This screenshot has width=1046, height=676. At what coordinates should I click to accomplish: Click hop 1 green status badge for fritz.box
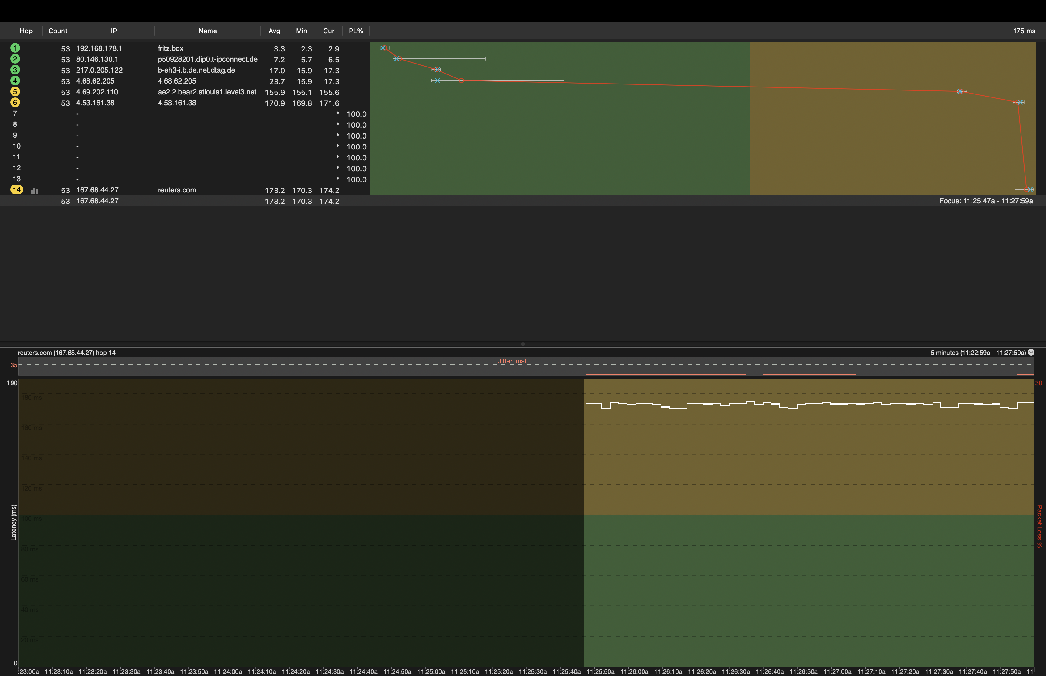click(15, 48)
